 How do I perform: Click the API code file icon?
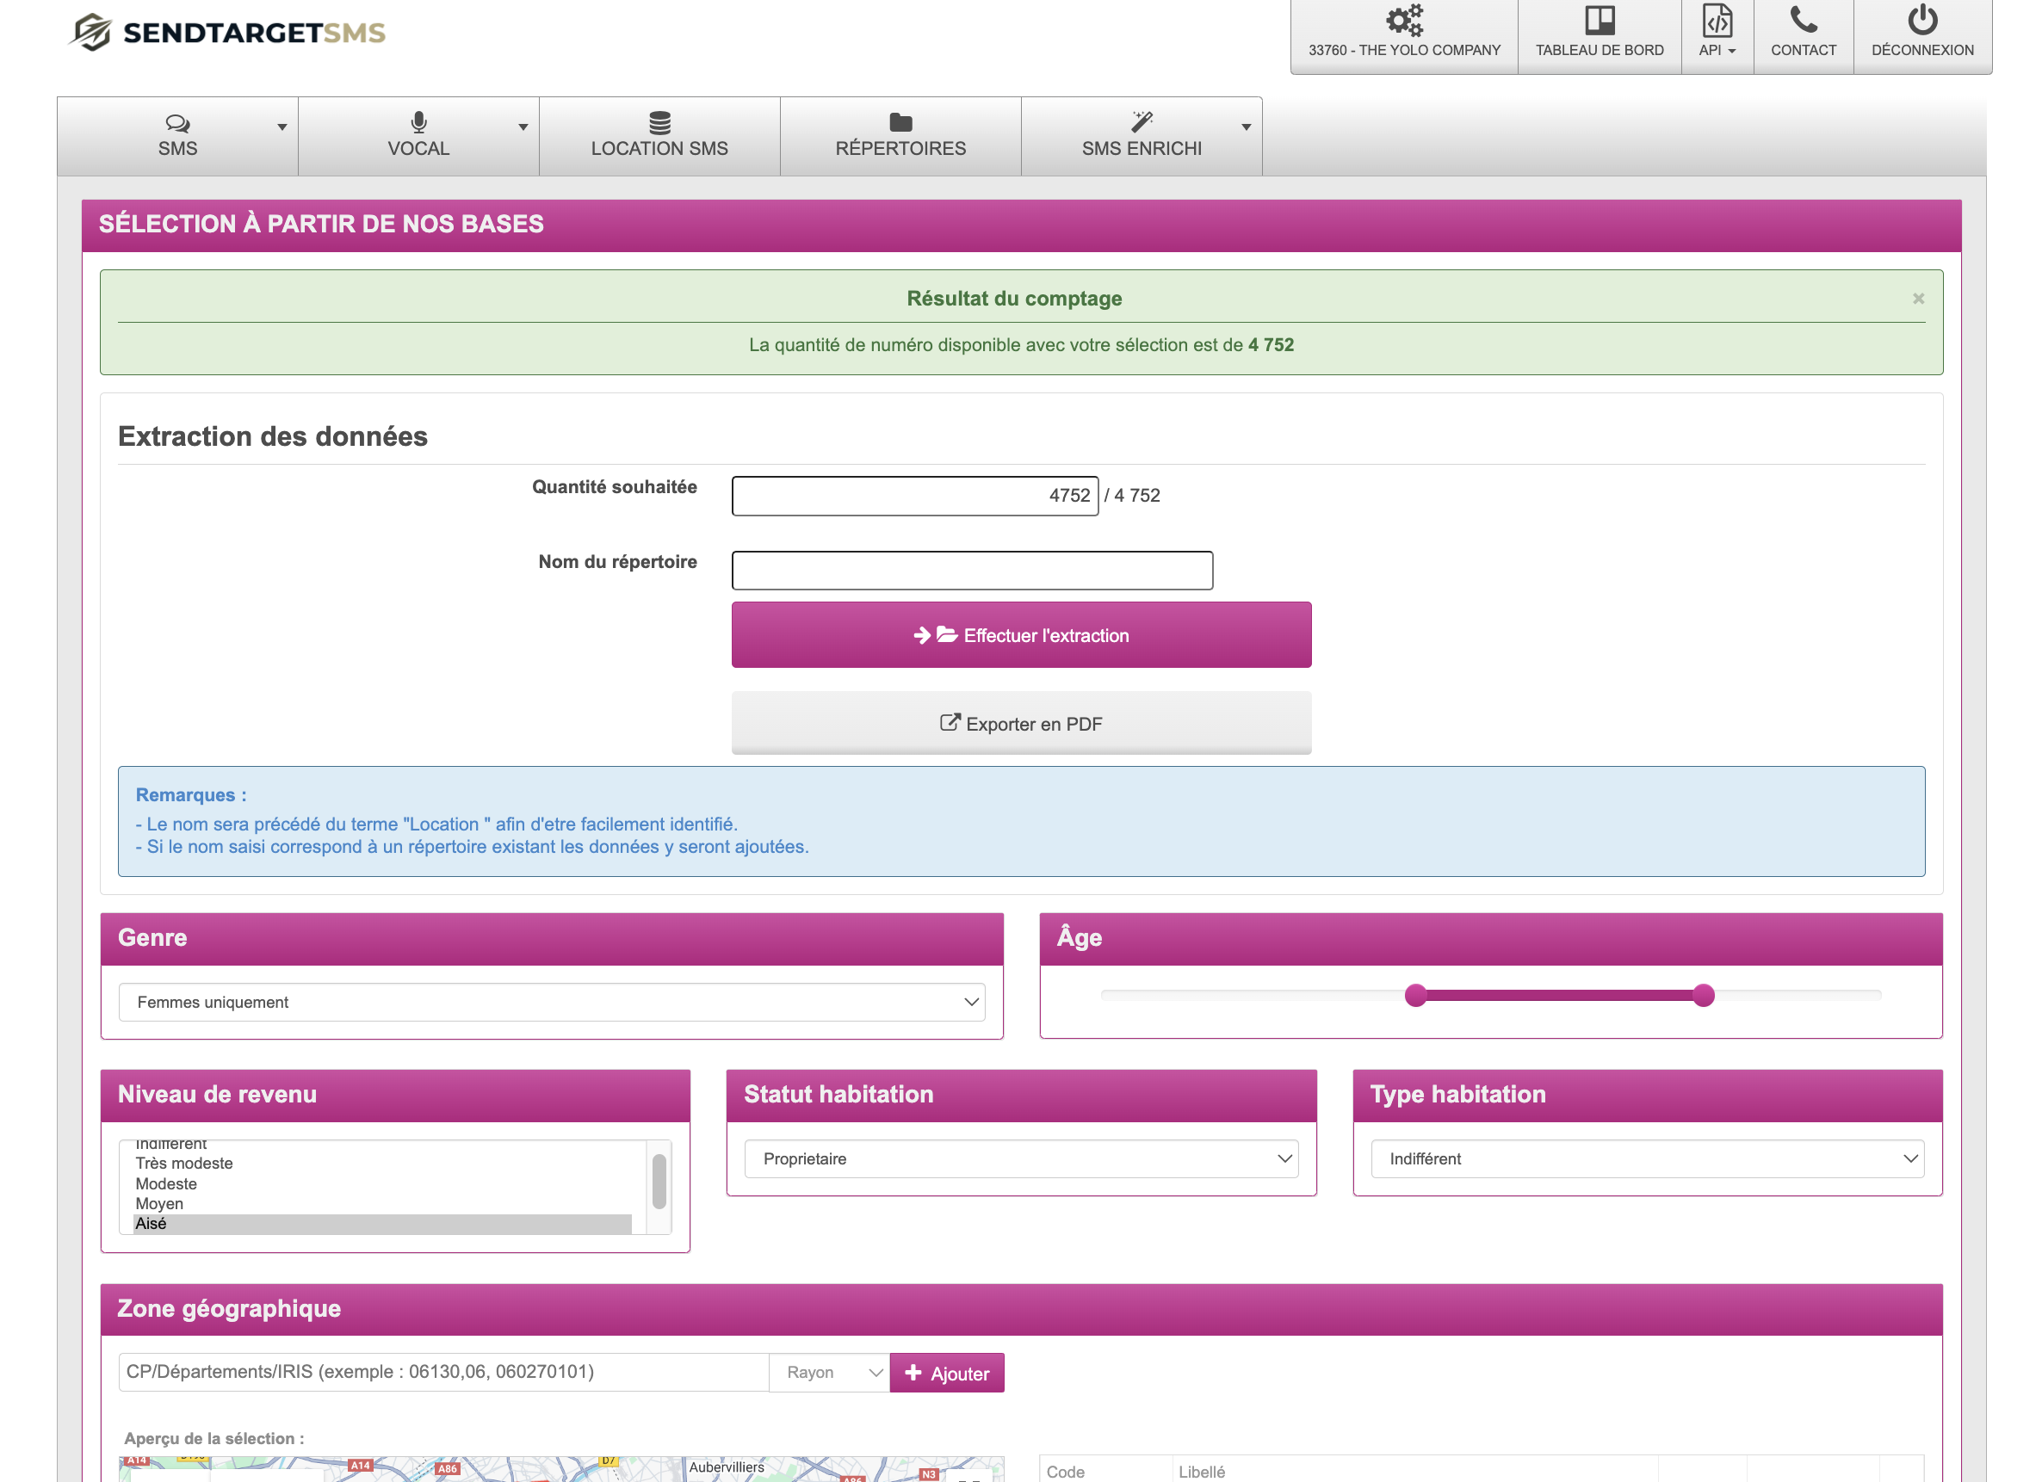[1716, 20]
